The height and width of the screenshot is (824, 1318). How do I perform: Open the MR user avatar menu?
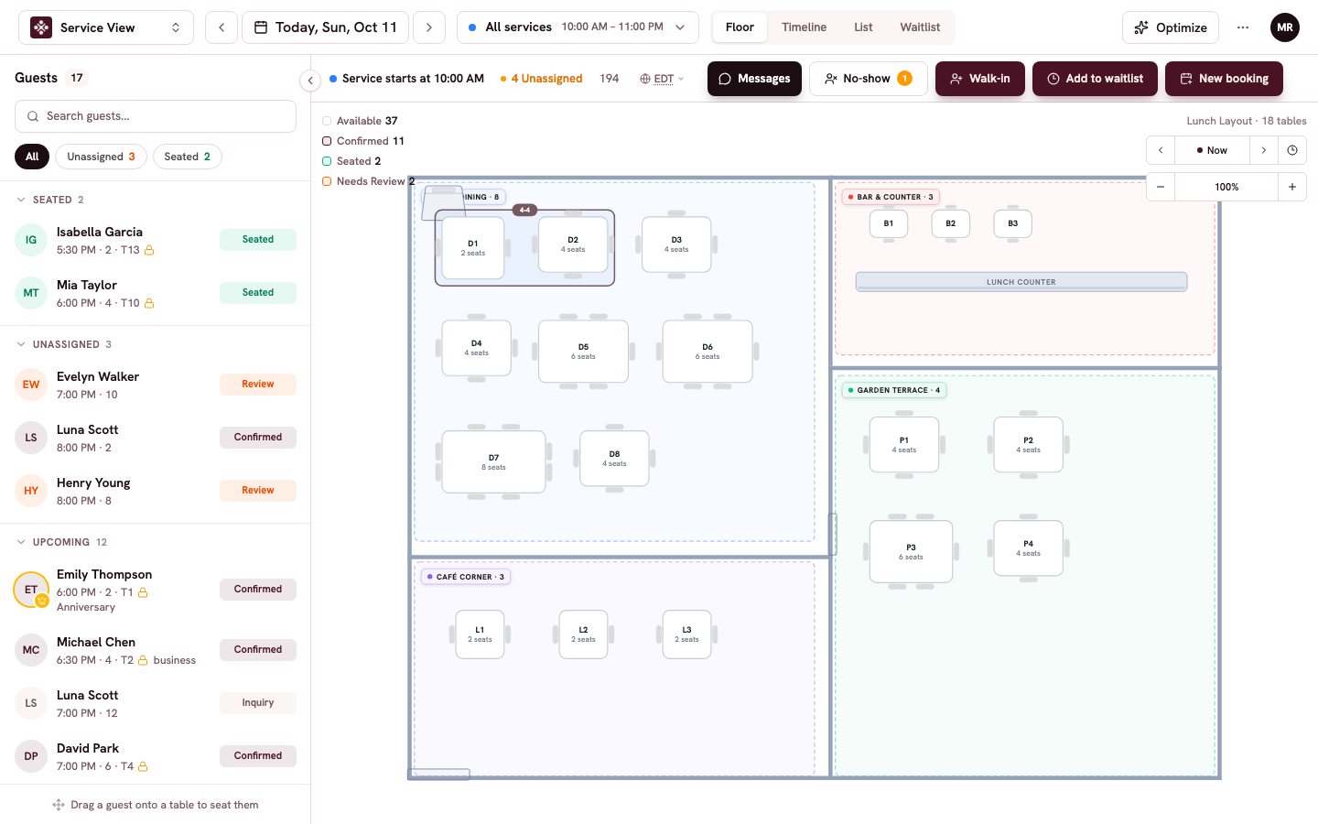(1285, 27)
